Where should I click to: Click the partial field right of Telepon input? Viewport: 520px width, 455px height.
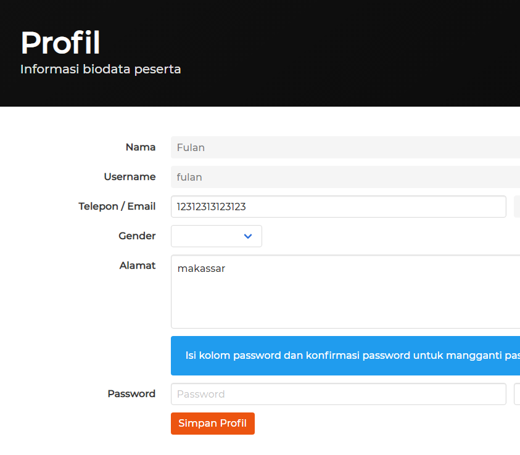(x=517, y=207)
